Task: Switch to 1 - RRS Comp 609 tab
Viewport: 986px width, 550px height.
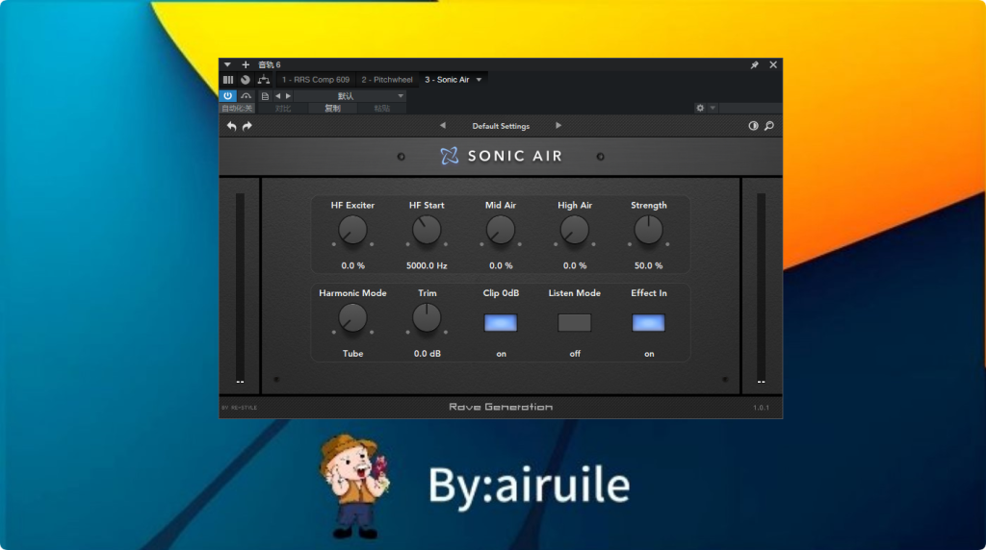Action: click(x=316, y=80)
